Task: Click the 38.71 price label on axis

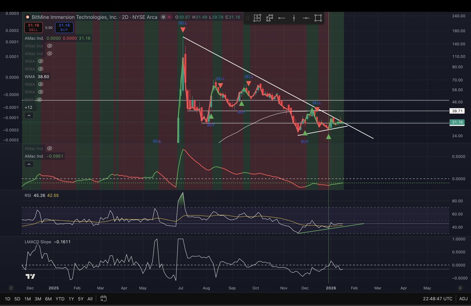Action: click(457, 111)
